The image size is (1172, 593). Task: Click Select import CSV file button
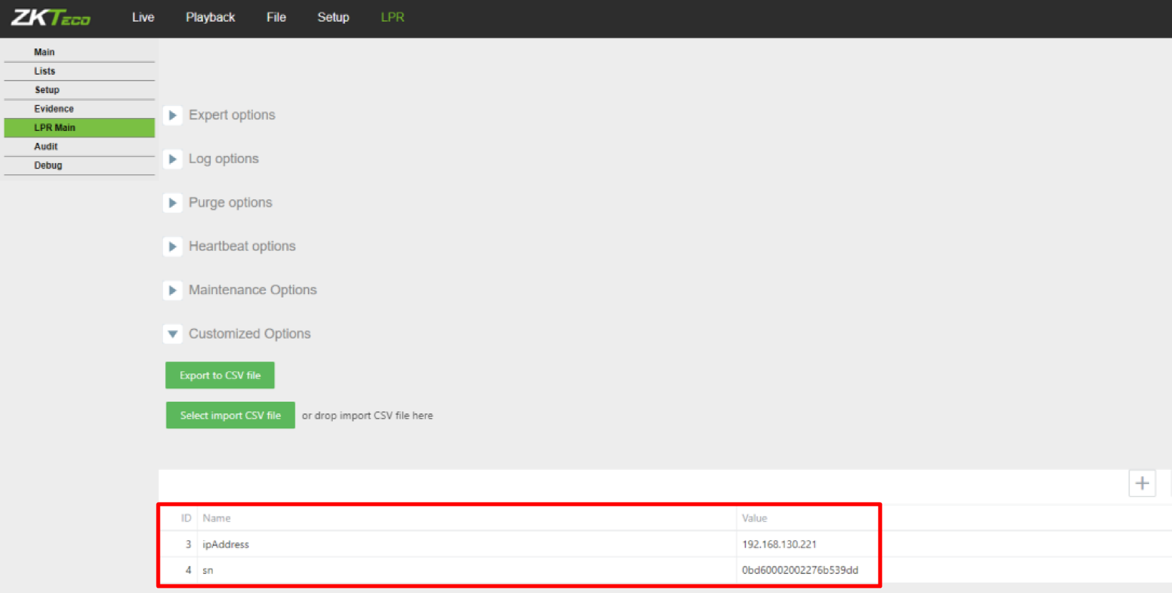[231, 415]
